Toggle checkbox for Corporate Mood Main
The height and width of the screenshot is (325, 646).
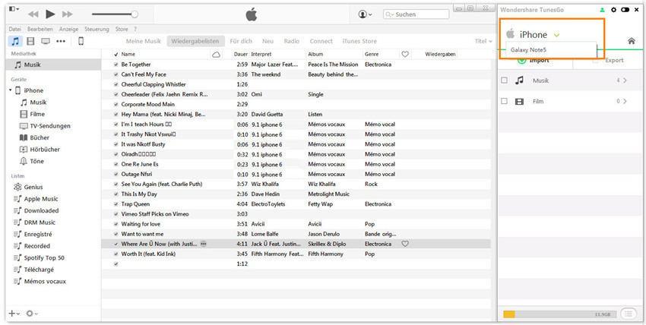[116, 105]
